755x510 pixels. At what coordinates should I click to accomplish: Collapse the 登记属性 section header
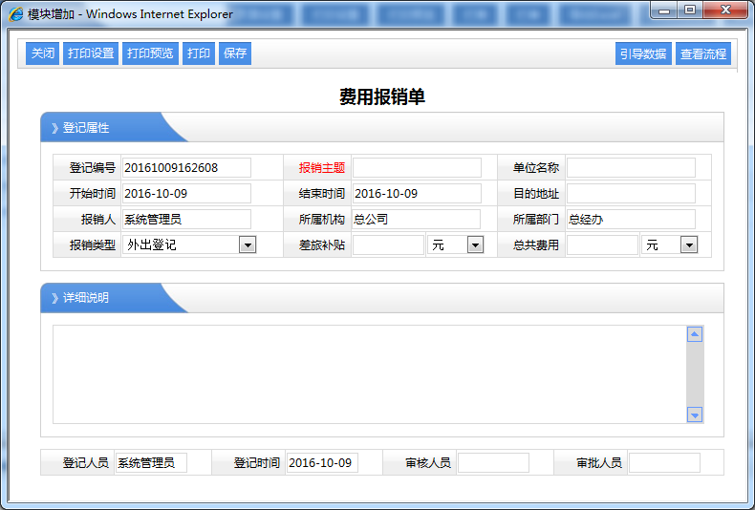86,128
